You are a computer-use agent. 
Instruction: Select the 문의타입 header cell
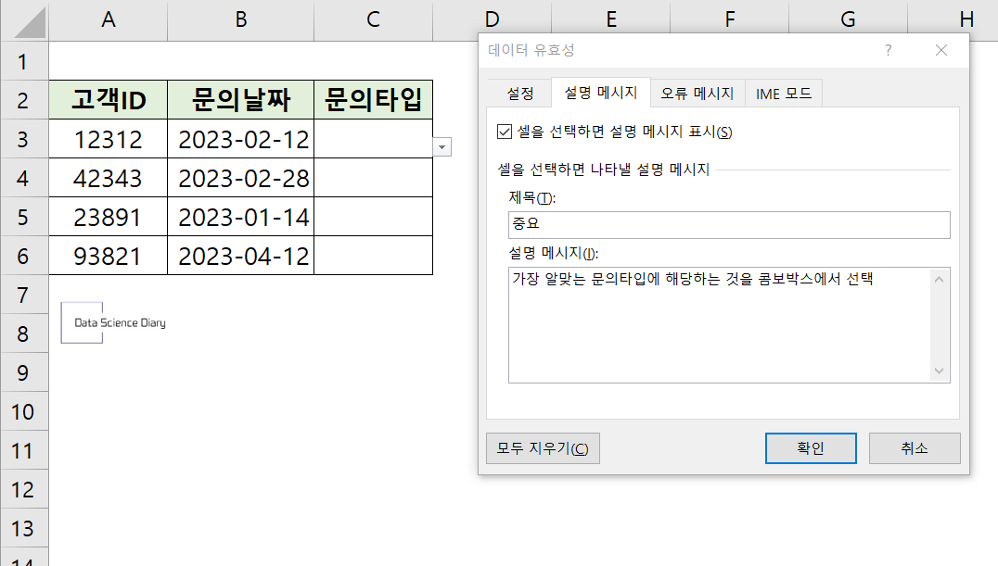click(373, 100)
